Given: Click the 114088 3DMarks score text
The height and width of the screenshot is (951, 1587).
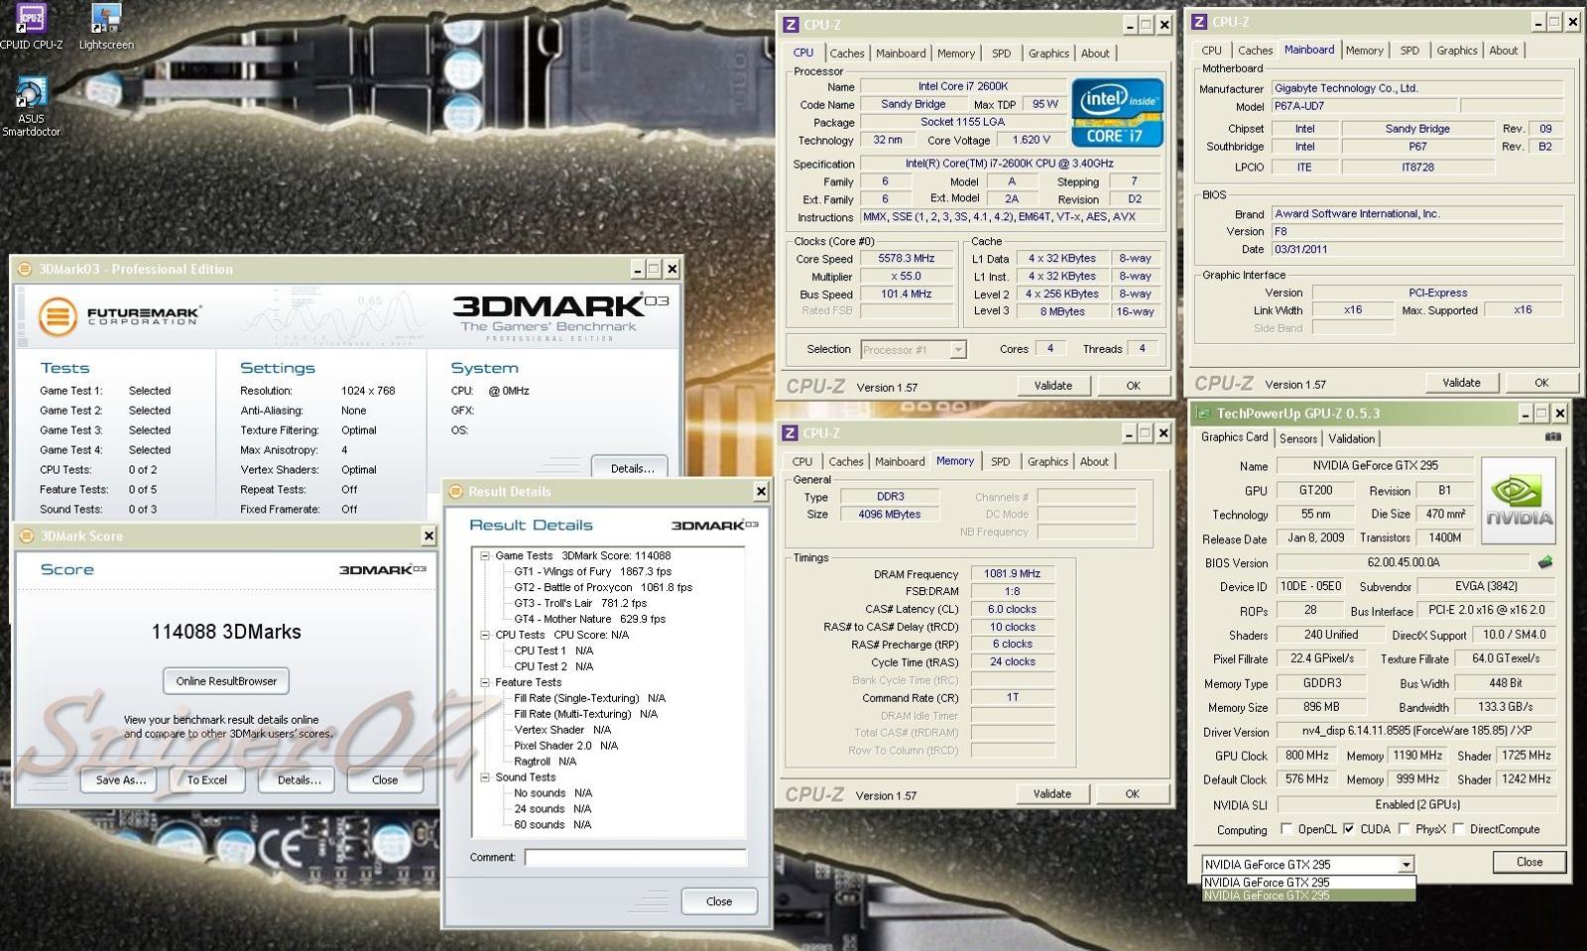Looking at the screenshot, I should coord(226,633).
